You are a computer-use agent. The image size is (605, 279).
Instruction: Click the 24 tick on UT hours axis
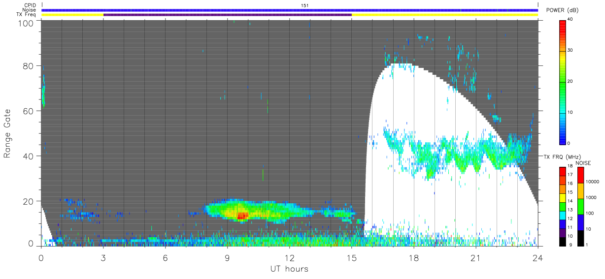538,257
